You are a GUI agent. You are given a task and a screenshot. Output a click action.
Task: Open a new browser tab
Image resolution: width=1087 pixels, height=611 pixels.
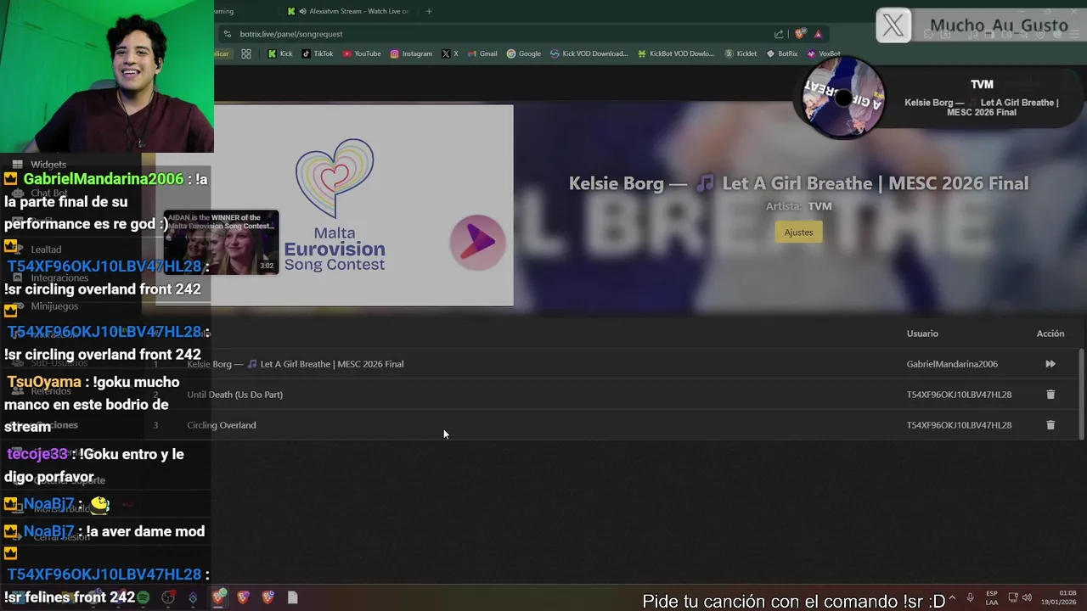pyautogui.click(x=429, y=11)
